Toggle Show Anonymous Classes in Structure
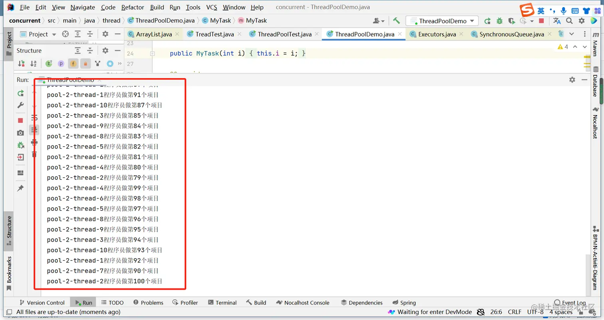Image resolution: width=604 pixels, height=320 pixels. point(97,63)
